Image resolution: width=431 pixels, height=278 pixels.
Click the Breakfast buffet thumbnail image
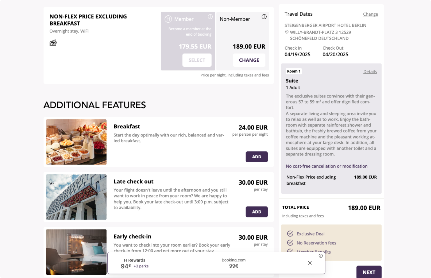(x=76, y=142)
